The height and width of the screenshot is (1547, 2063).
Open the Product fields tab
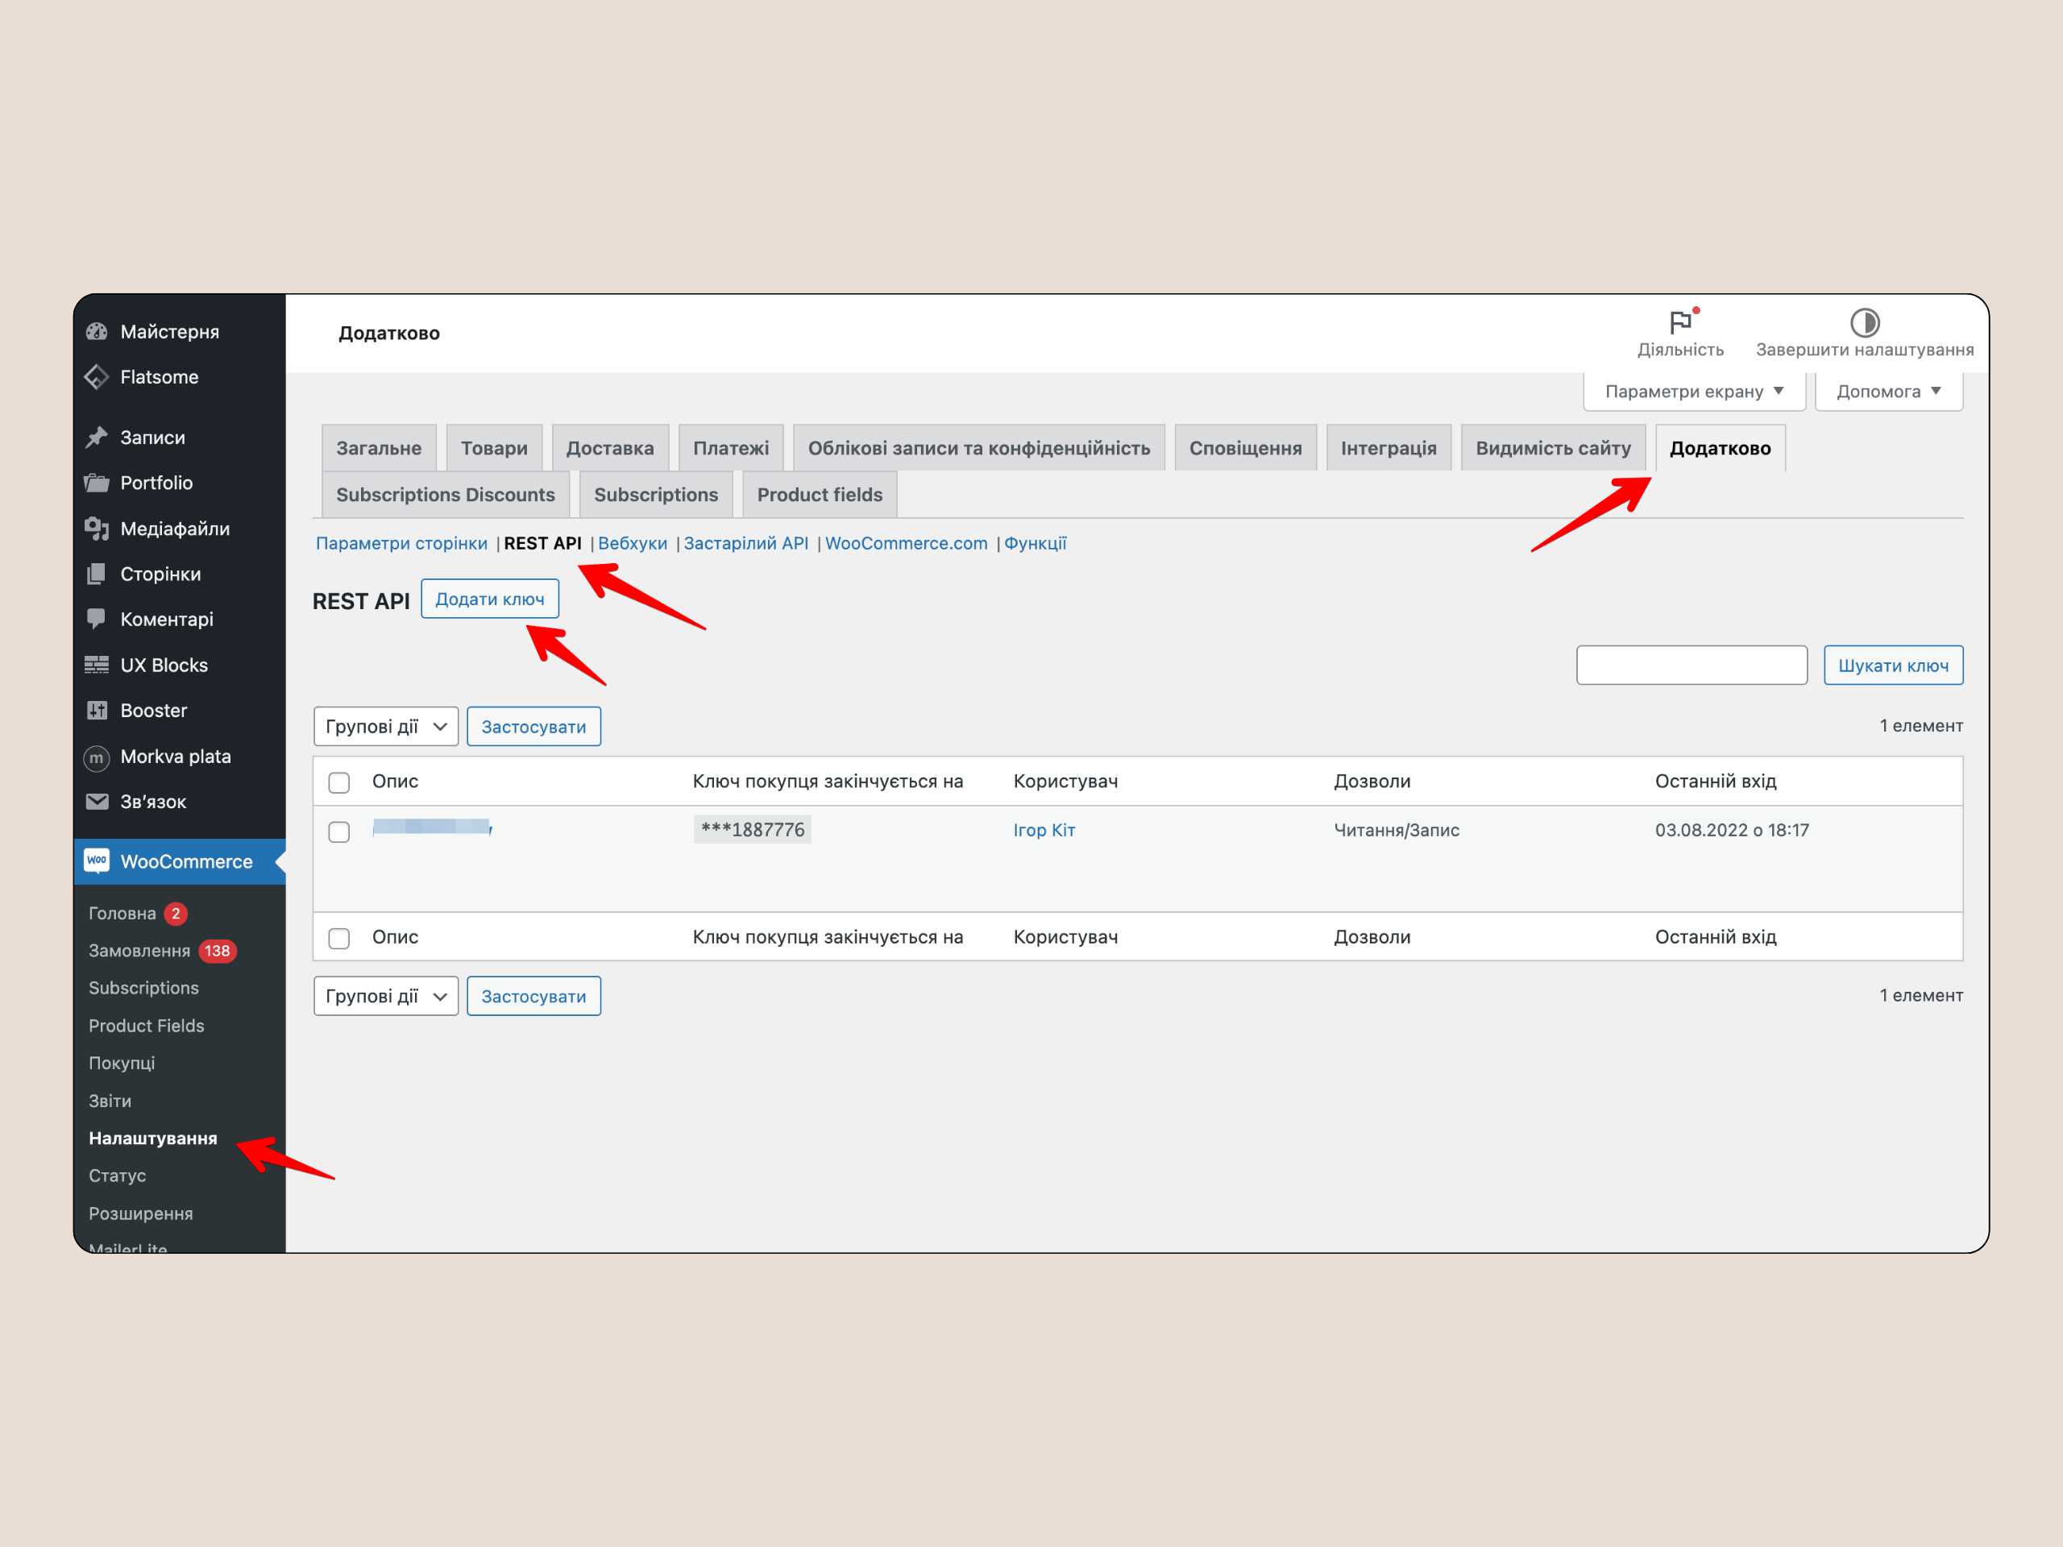[819, 496]
